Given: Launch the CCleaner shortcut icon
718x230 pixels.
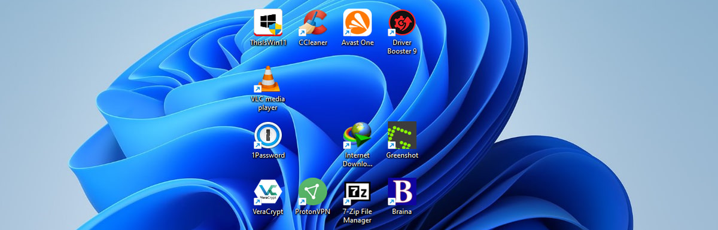Looking at the screenshot, I should pos(313,23).
